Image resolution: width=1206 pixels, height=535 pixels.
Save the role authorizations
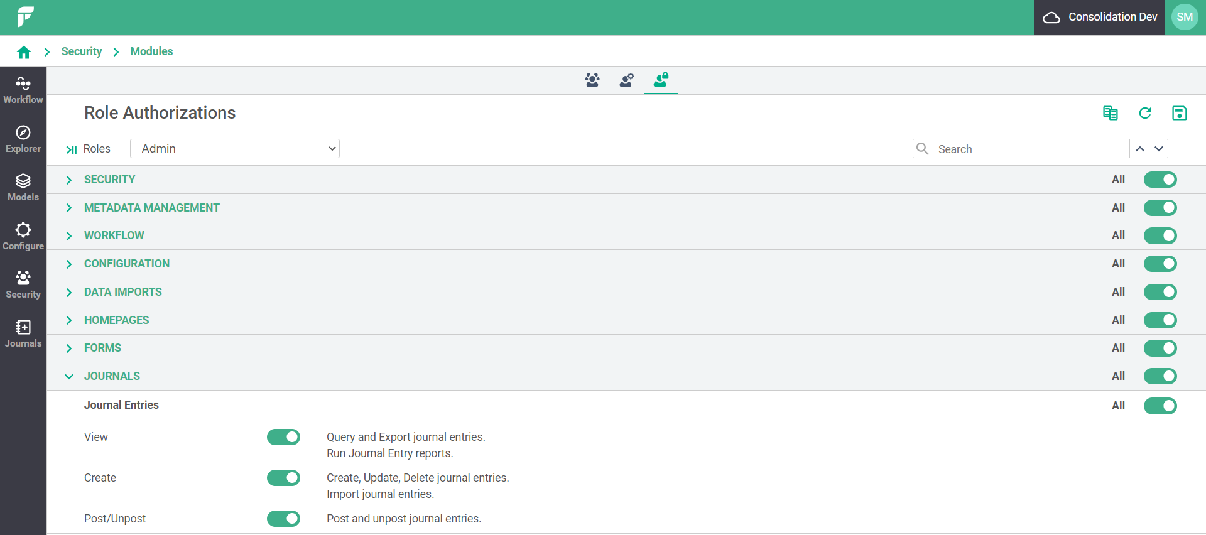1180,113
